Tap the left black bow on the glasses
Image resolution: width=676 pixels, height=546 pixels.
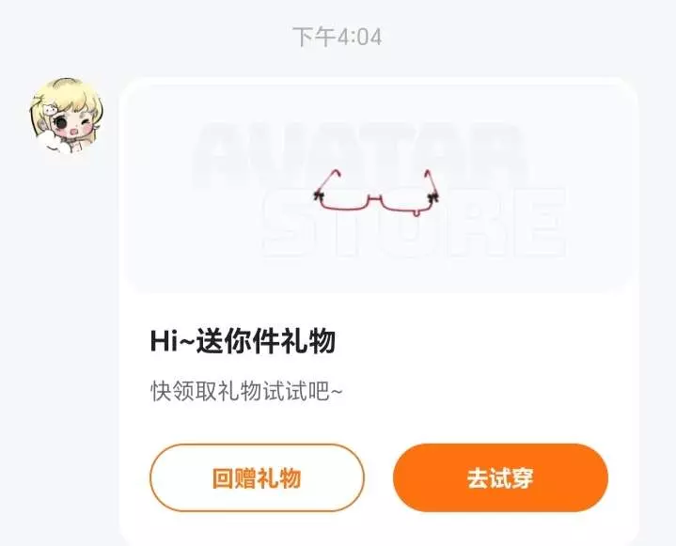click(318, 196)
